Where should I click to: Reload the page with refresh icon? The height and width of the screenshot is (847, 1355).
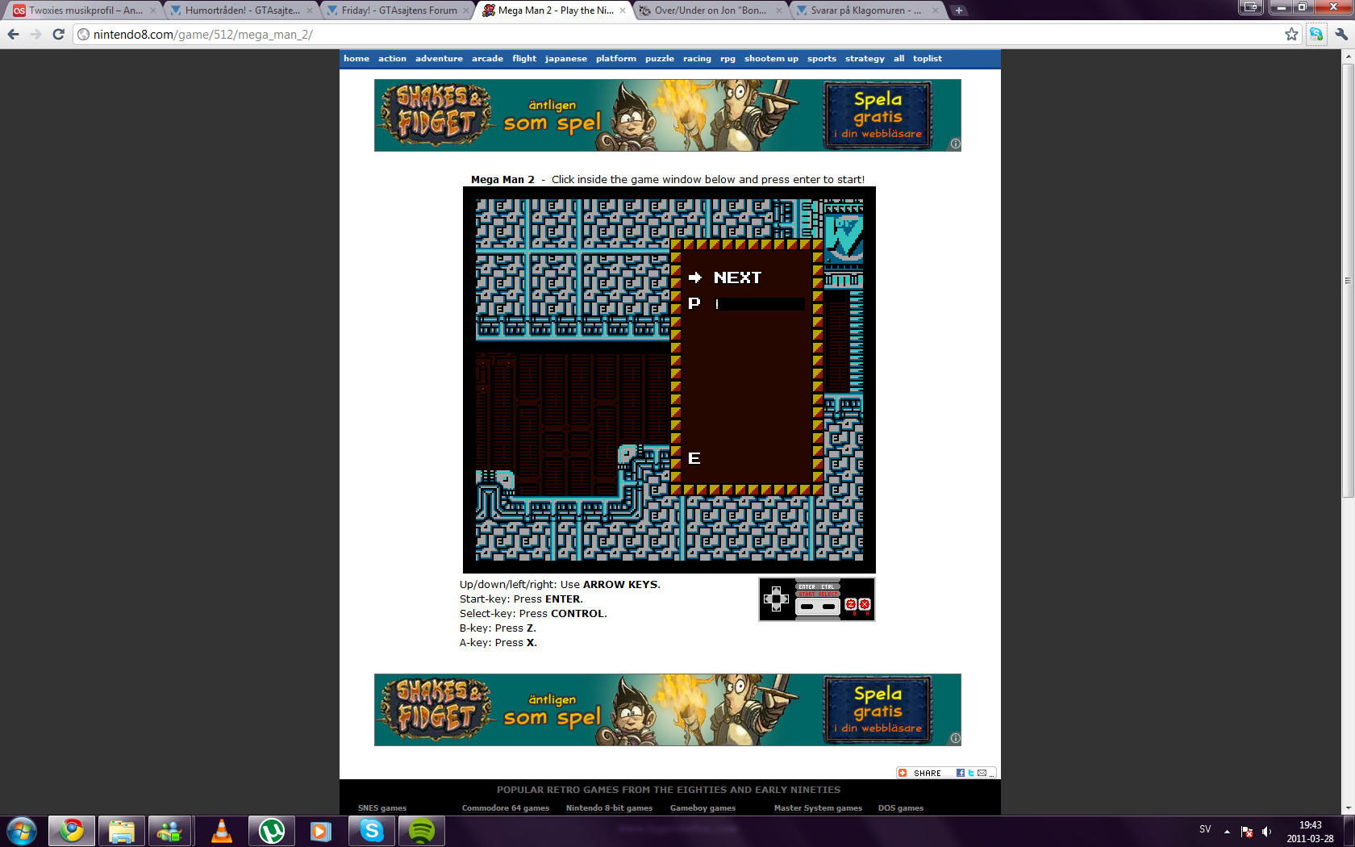pos(58,34)
